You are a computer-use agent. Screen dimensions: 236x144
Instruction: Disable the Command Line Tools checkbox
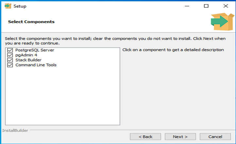[10, 65]
